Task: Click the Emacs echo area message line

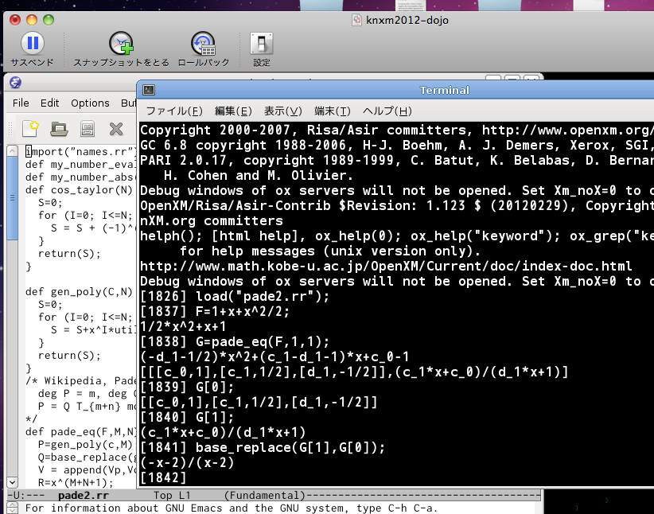Action: tap(232, 508)
